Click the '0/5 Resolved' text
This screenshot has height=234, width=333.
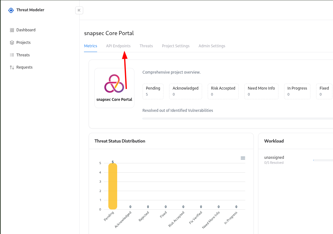click(x=274, y=163)
